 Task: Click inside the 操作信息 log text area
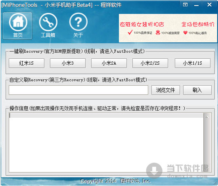click(106, 142)
